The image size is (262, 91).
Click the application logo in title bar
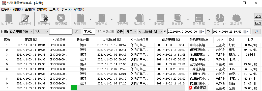tap(4, 3)
